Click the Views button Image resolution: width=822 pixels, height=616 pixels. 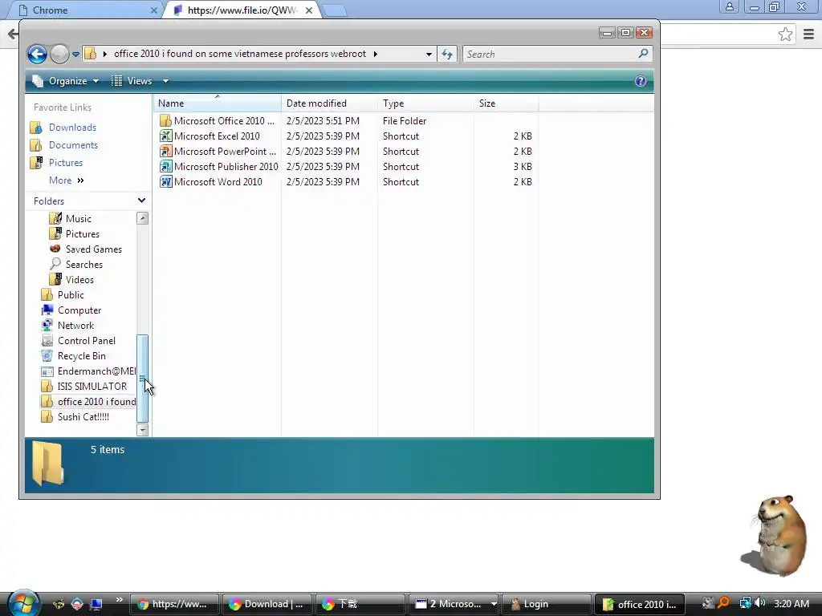[132, 81]
